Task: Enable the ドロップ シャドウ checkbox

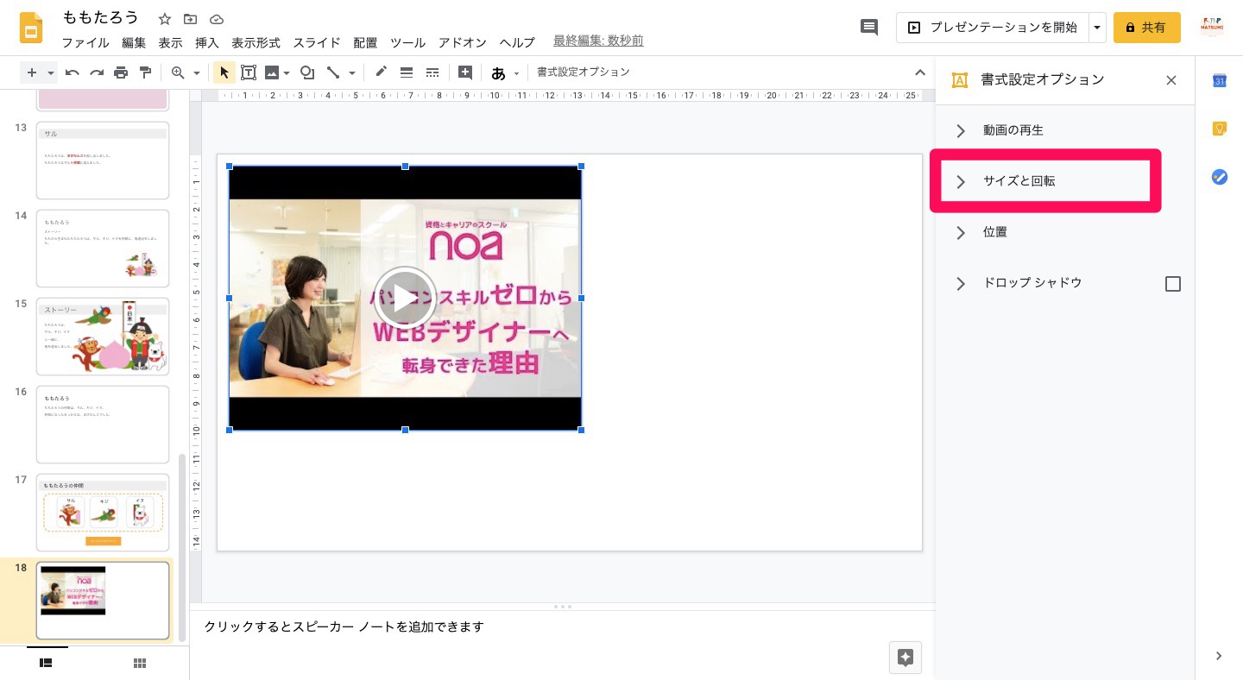Action: (x=1173, y=284)
